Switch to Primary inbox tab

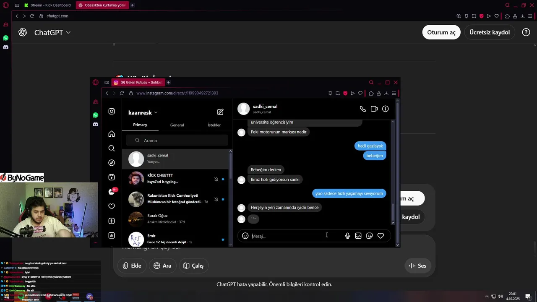click(x=140, y=125)
